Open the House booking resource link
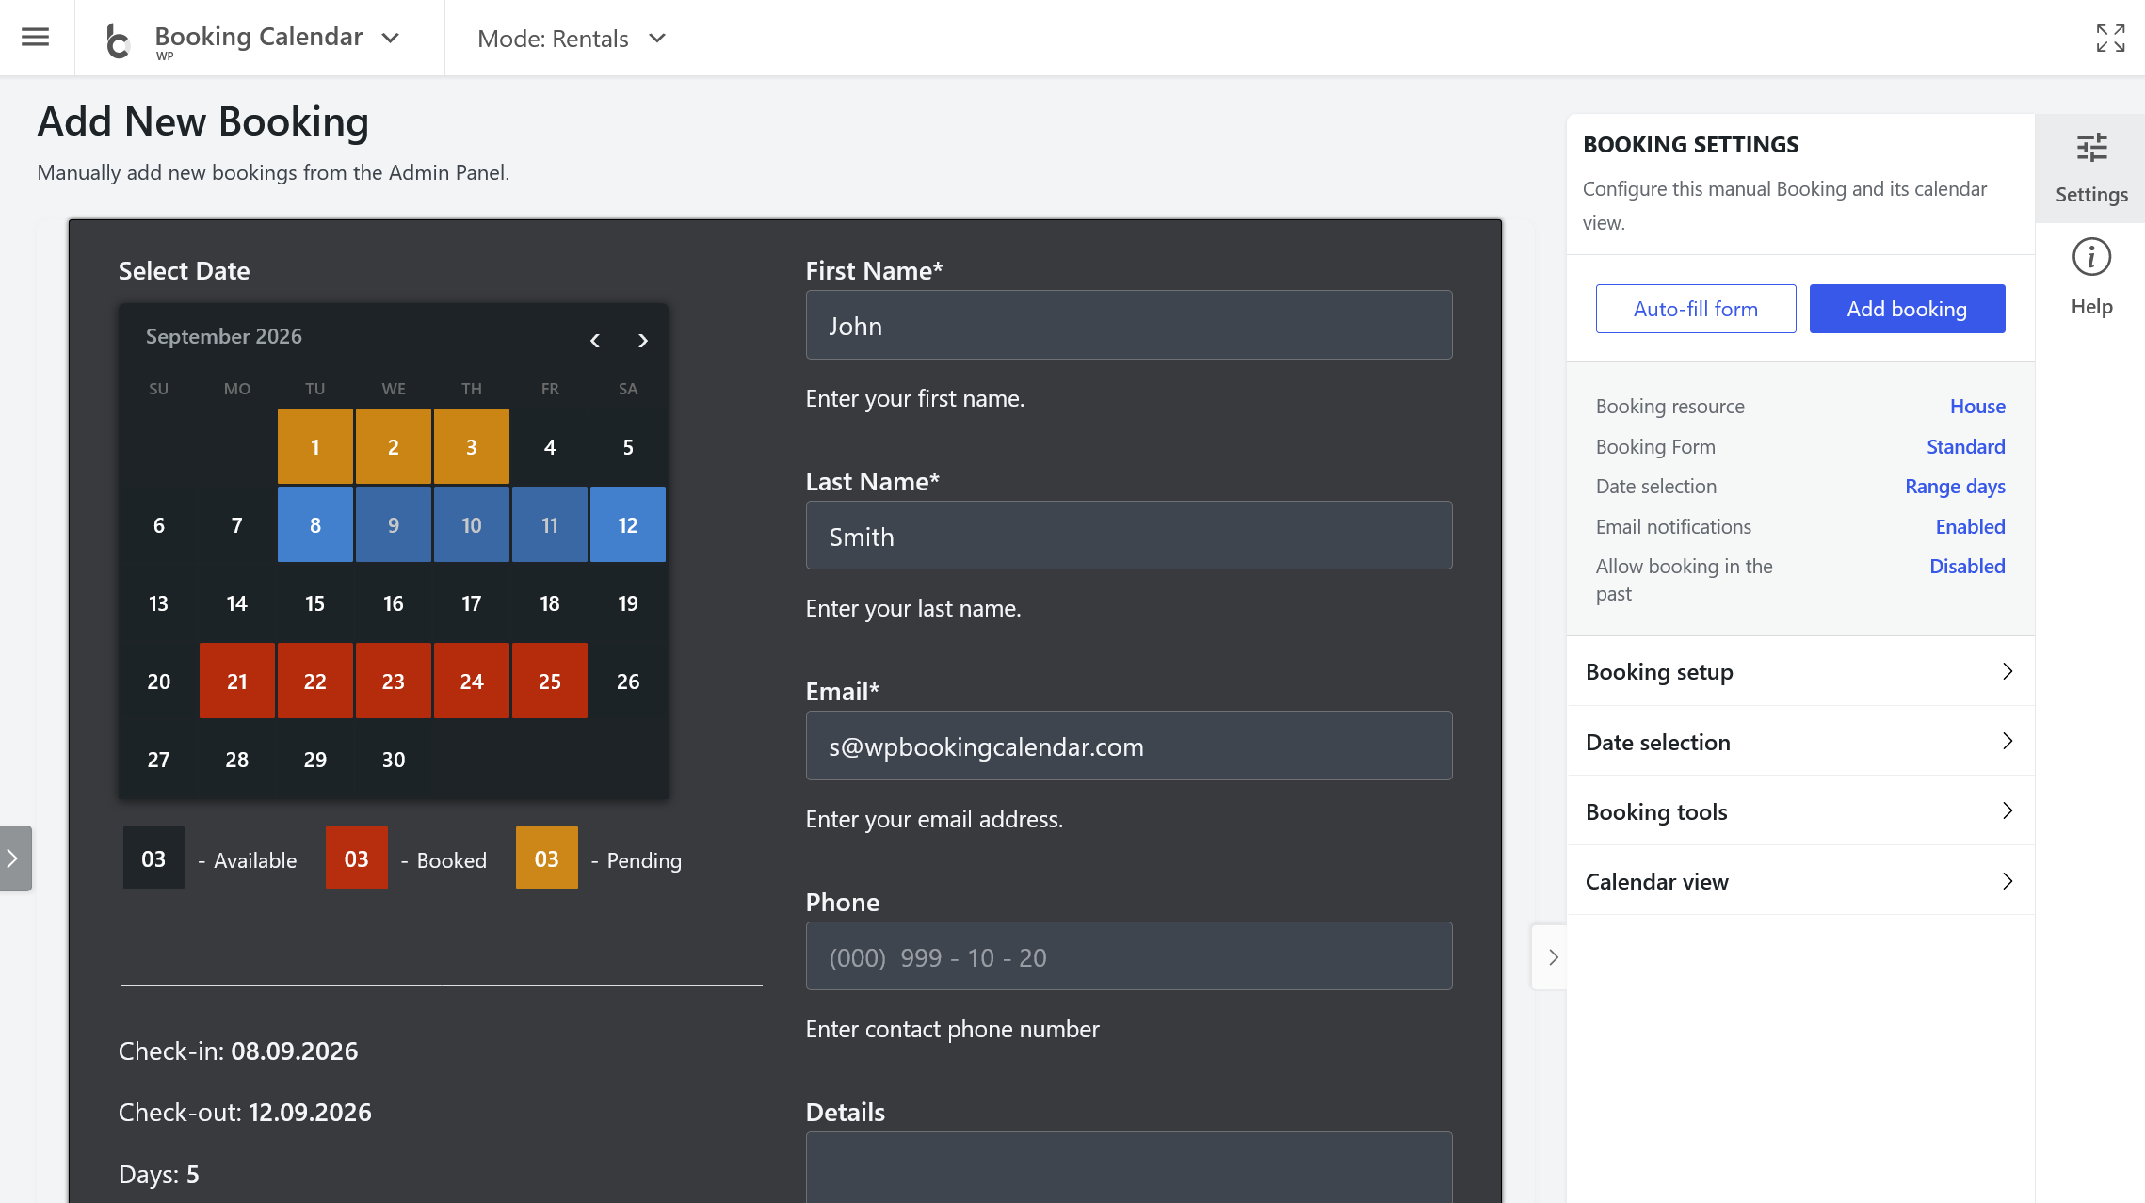 (1977, 407)
